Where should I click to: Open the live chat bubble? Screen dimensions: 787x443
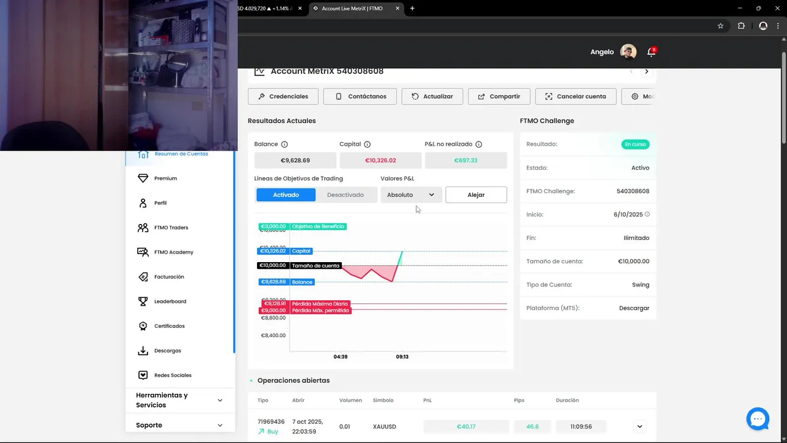(757, 419)
